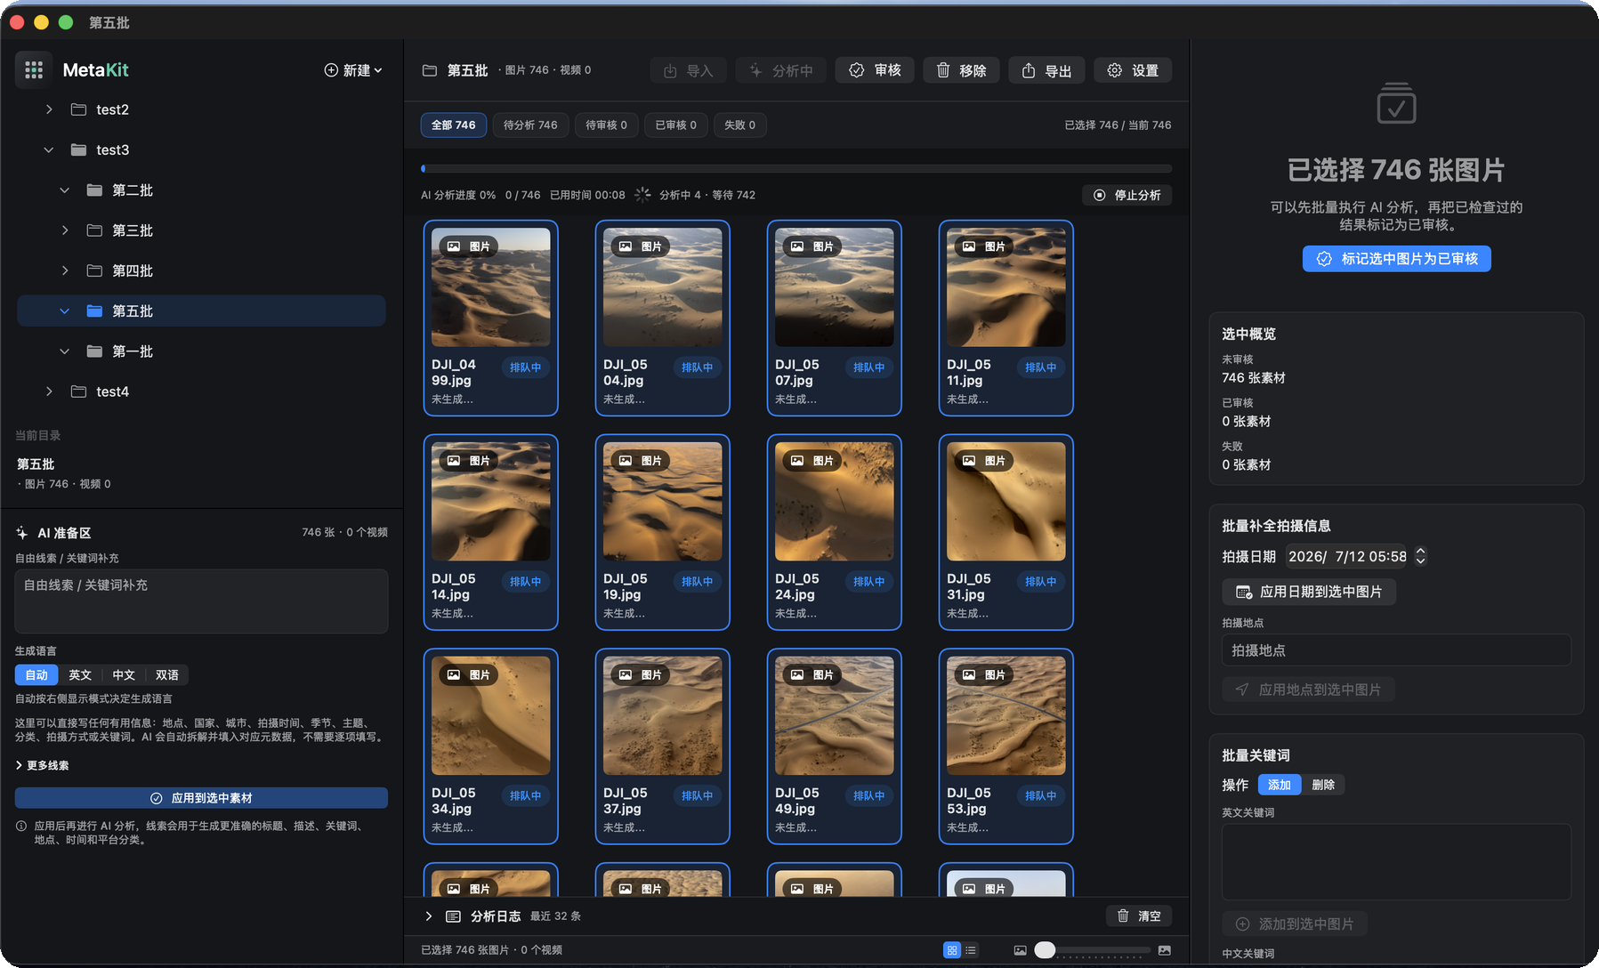
Task: Switch to the 全部 746 tab
Action: pos(453,125)
